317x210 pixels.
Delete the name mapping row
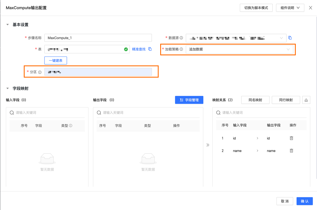(291, 151)
